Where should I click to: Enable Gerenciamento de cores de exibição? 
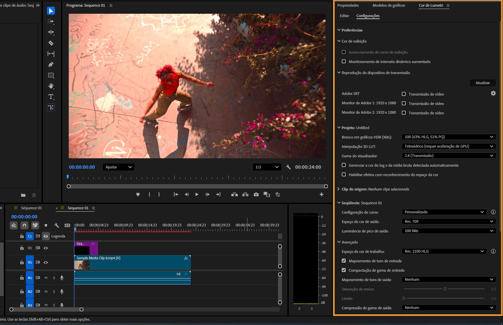tap(344, 52)
